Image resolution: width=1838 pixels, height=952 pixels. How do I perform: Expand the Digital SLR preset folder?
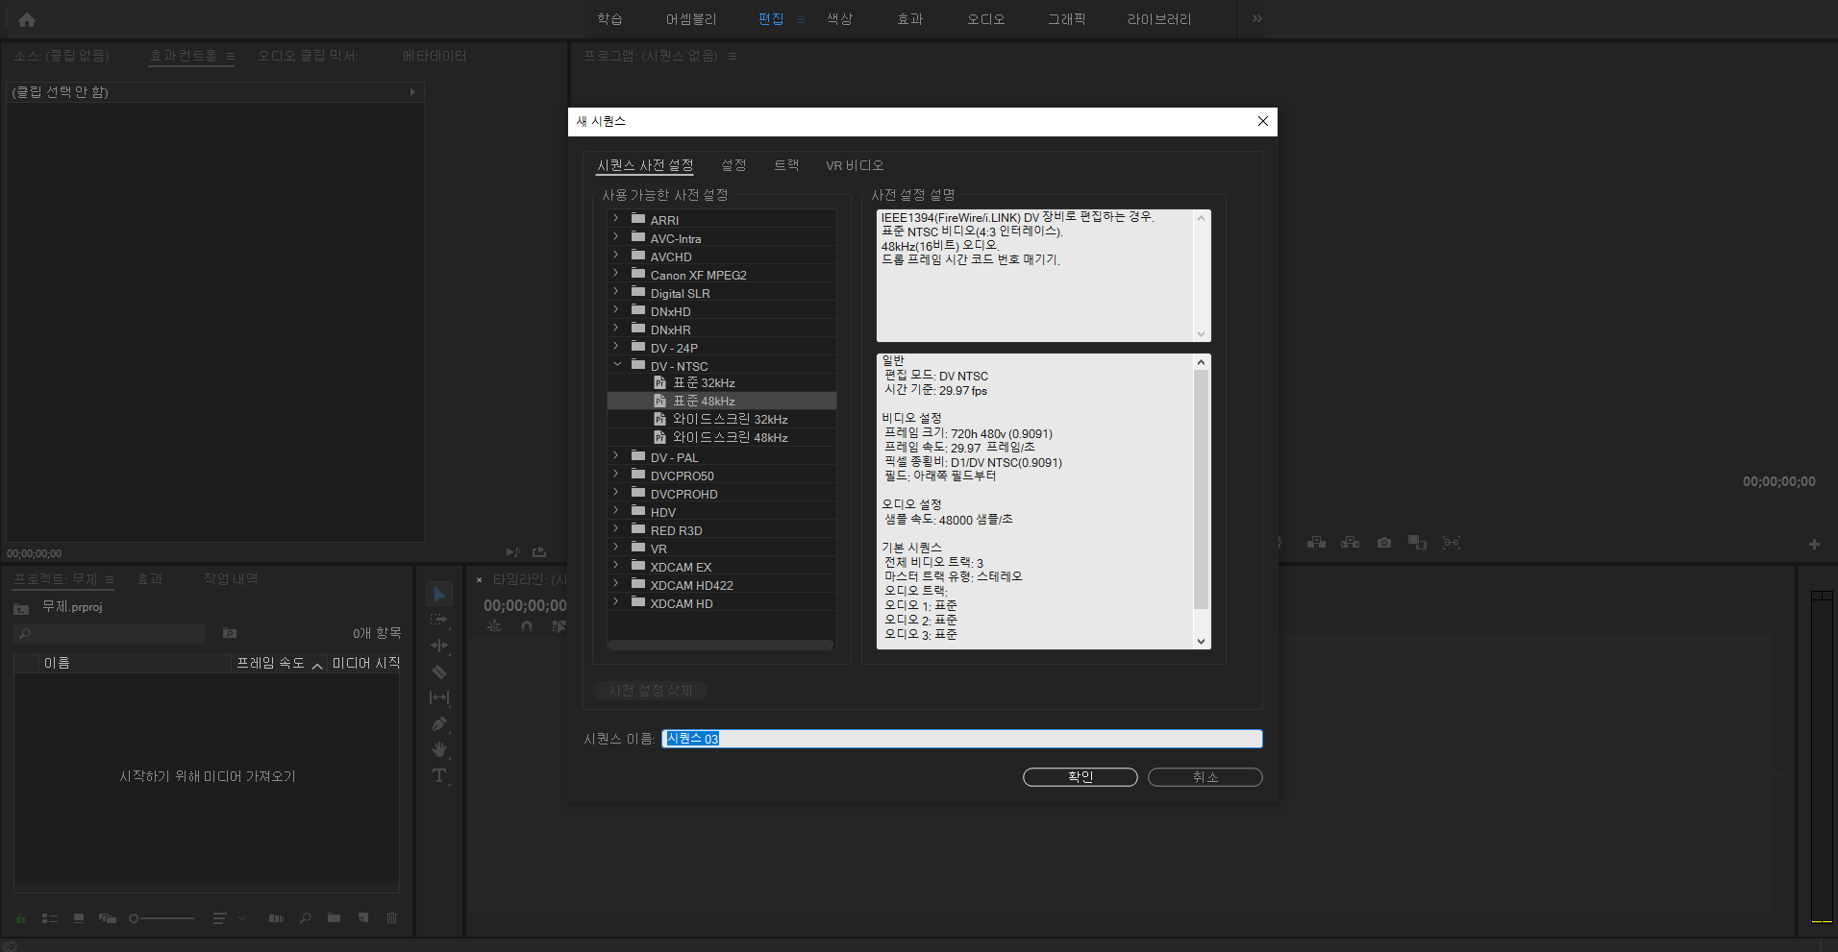[x=615, y=292]
